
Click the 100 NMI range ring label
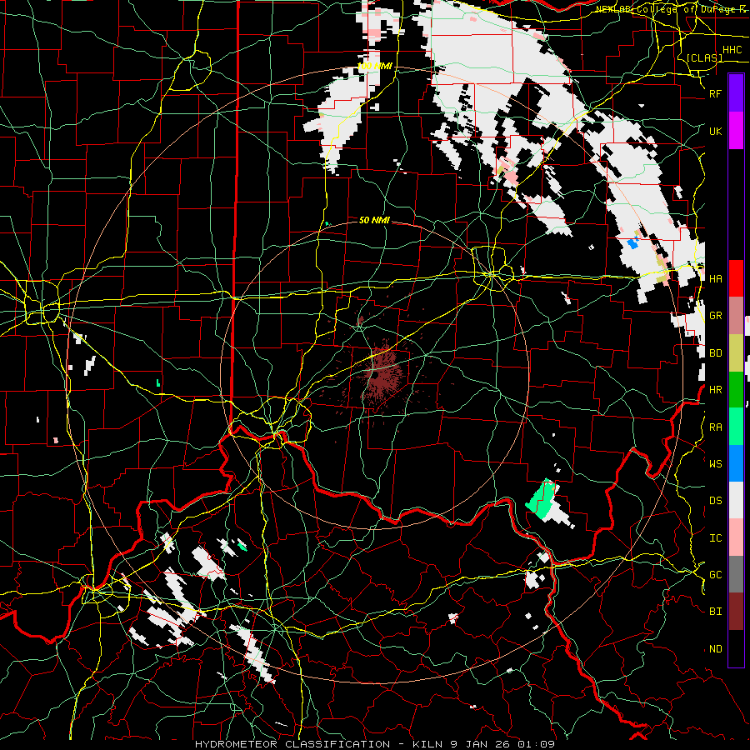pyautogui.click(x=374, y=66)
